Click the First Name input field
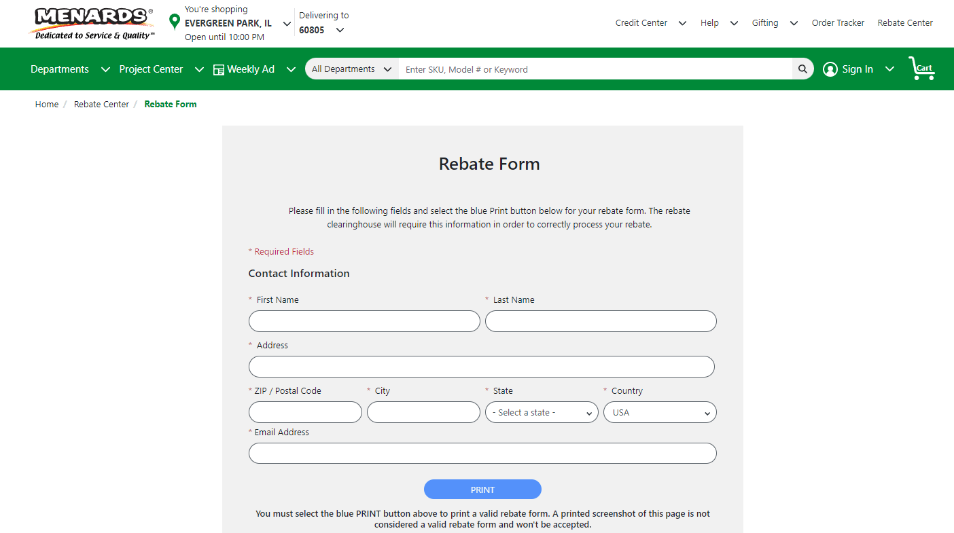 [x=364, y=320]
